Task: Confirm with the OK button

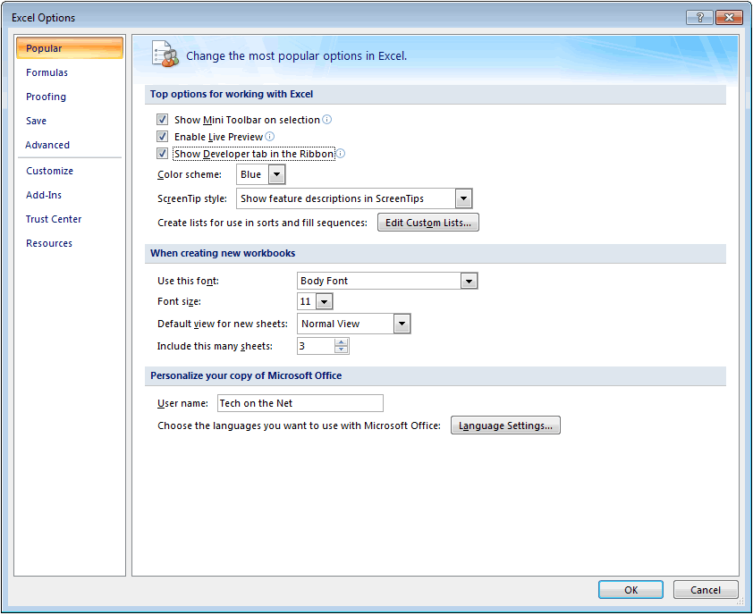Action: click(630, 590)
